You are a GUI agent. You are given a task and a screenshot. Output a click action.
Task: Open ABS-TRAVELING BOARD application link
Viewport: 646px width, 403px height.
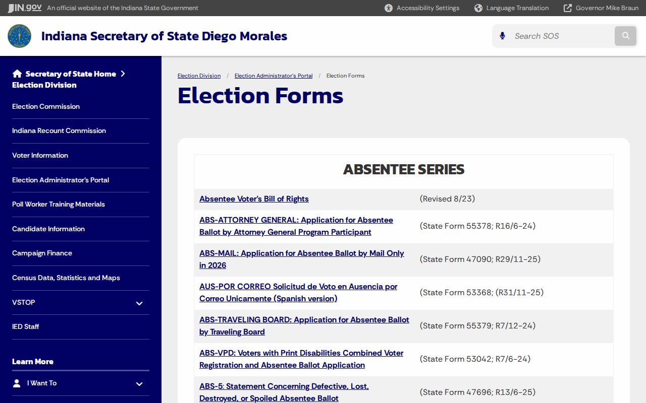pyautogui.click(x=304, y=326)
